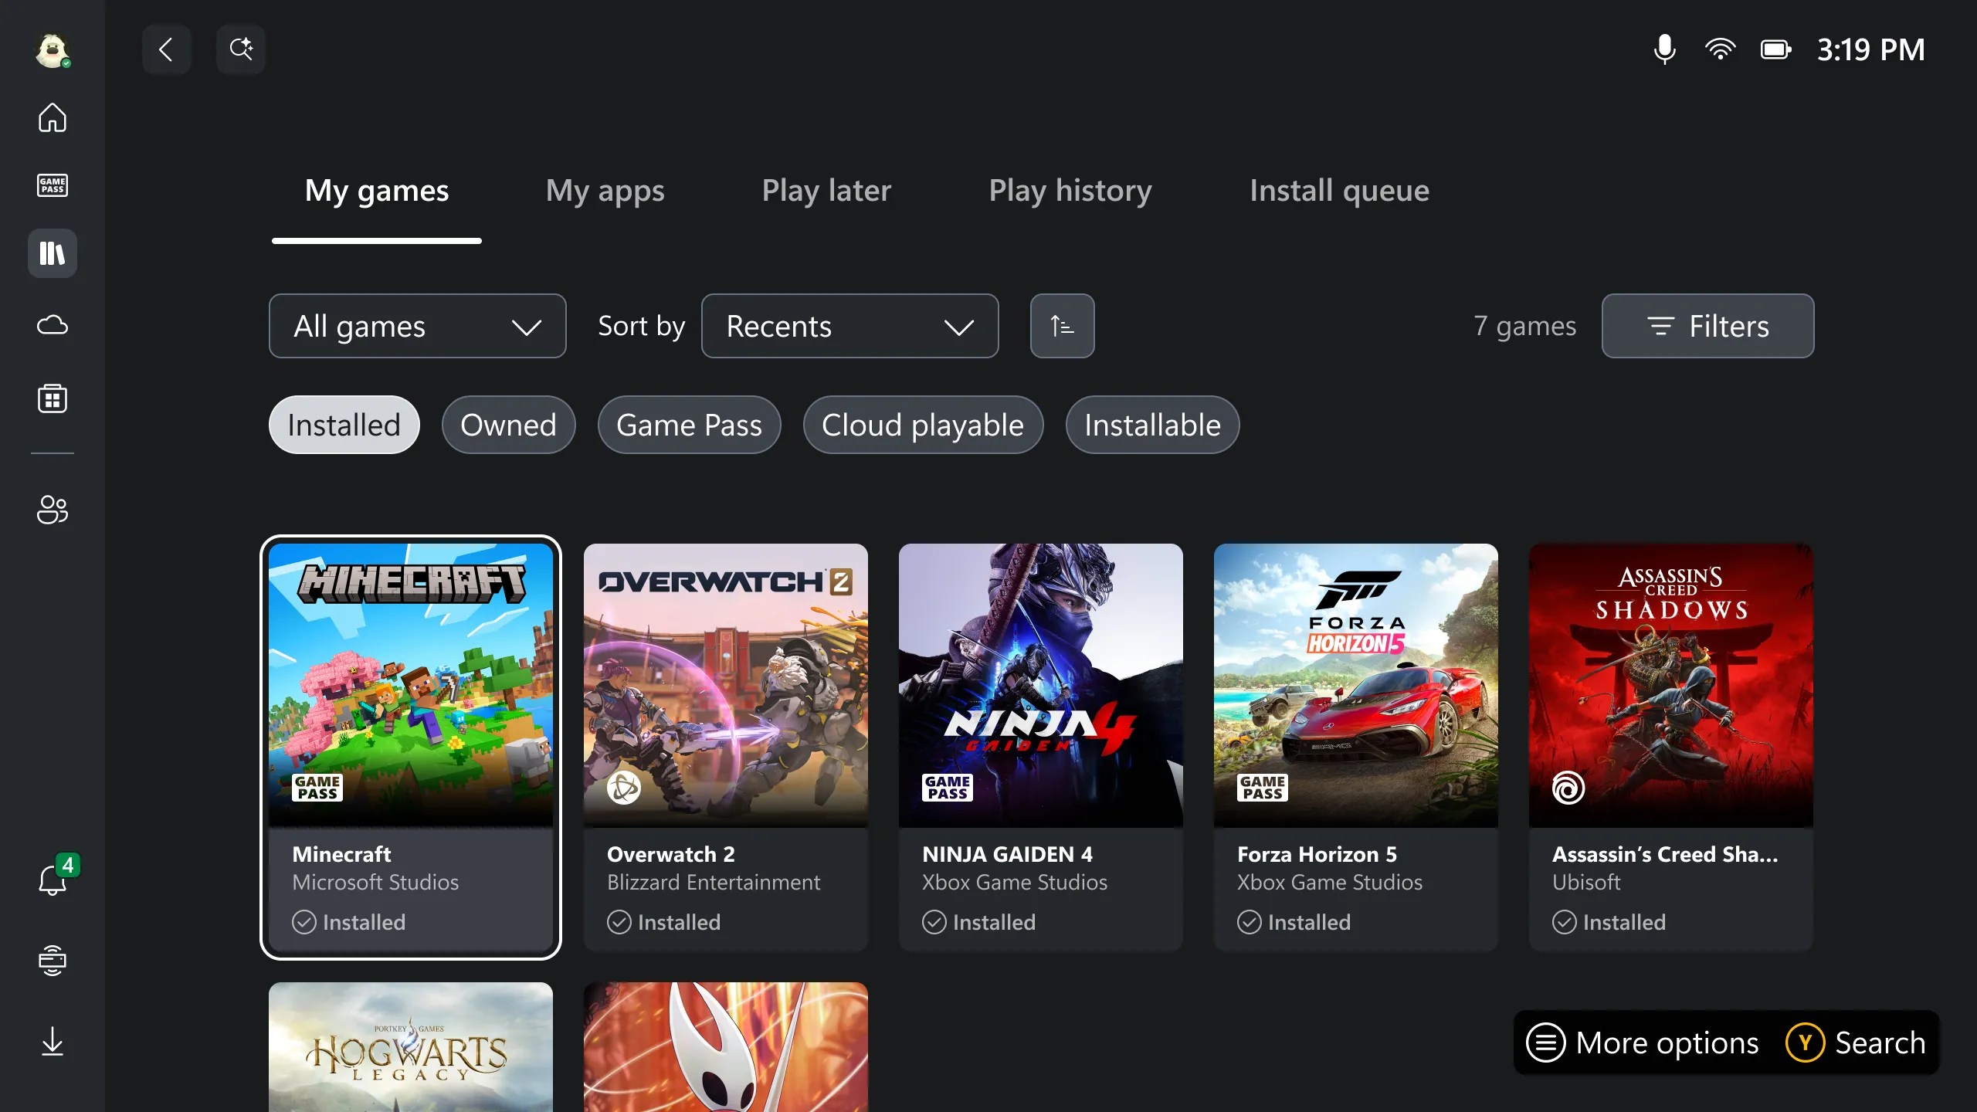
Task: Click the back arrow at the top
Action: (x=166, y=49)
